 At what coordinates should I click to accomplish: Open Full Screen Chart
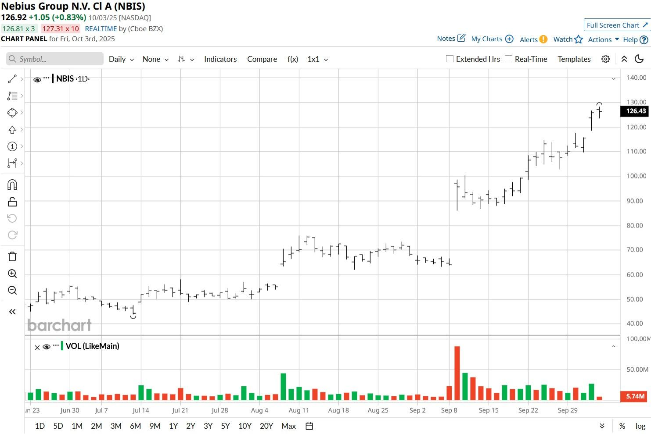coord(617,25)
